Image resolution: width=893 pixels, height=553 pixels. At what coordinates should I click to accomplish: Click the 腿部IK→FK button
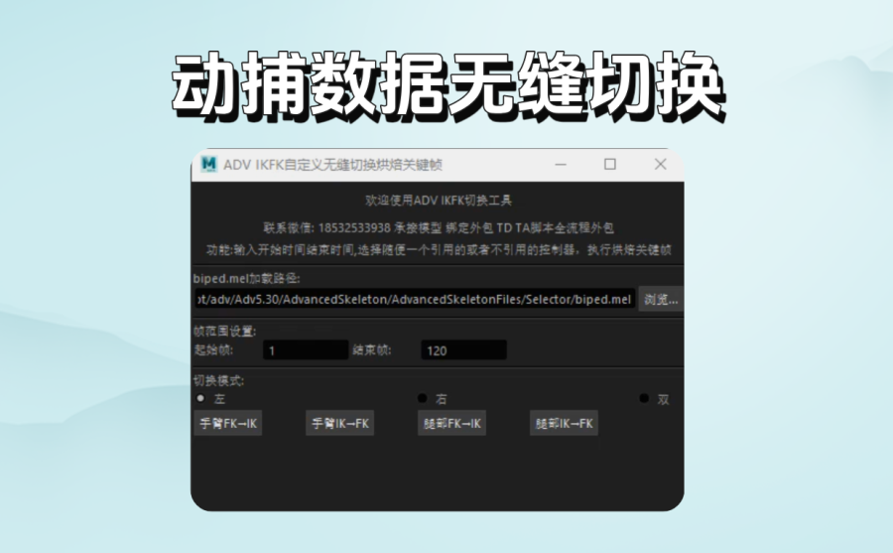[x=564, y=424]
